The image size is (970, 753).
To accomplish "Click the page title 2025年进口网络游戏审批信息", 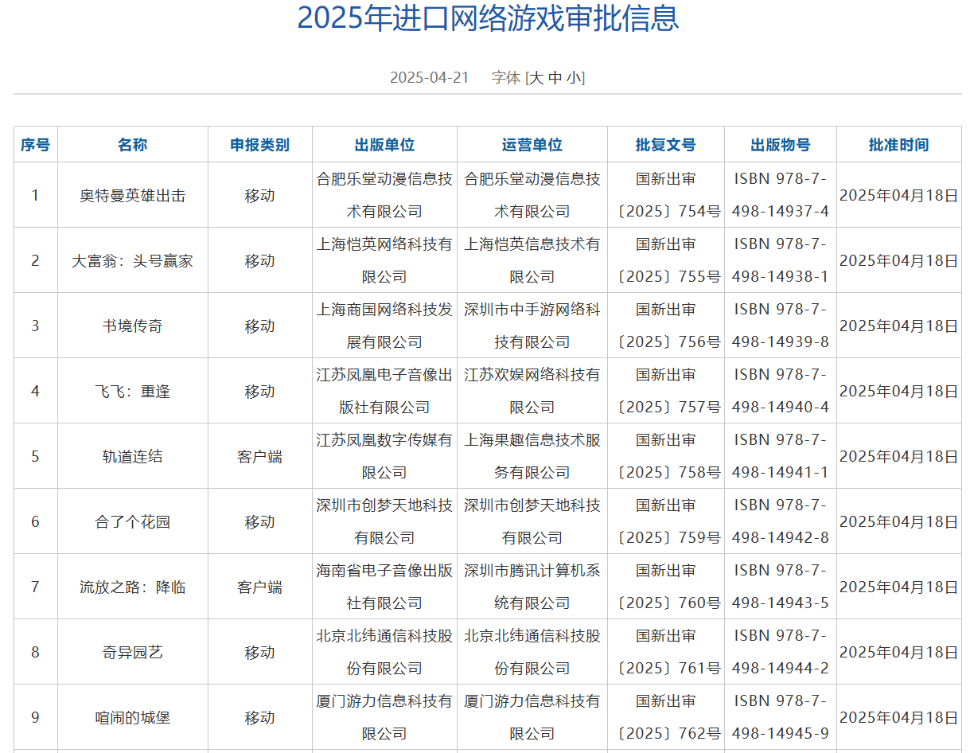I will (x=489, y=18).
